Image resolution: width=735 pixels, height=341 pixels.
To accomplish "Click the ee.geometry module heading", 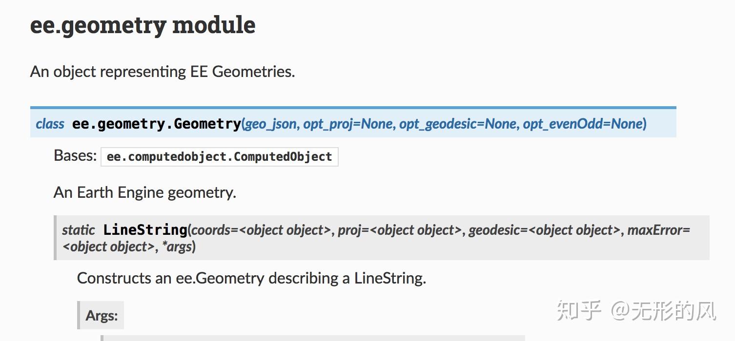I will pos(143,25).
